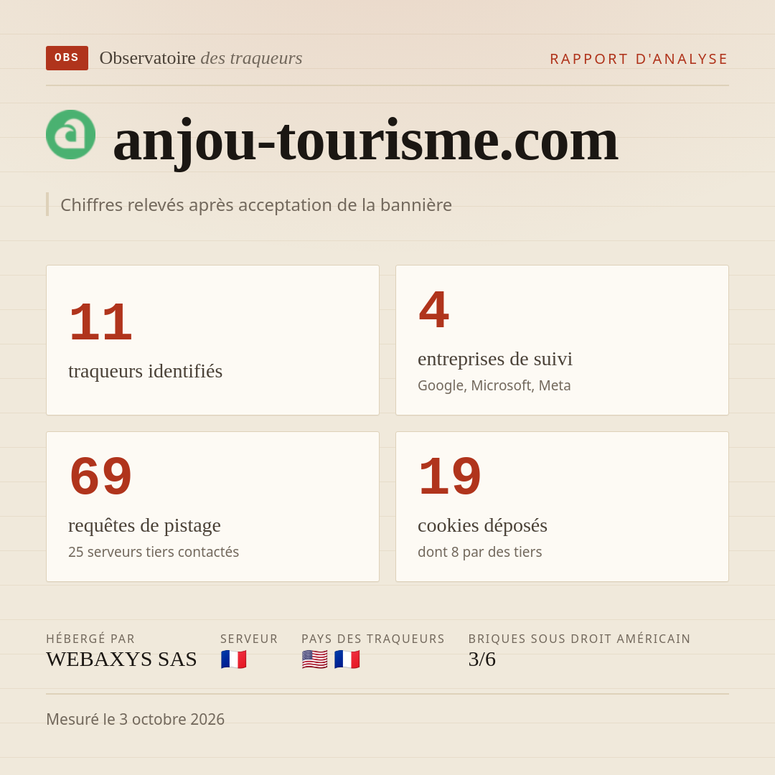
Task: Click the 'entreprises de suivi' label
Action: (494, 359)
